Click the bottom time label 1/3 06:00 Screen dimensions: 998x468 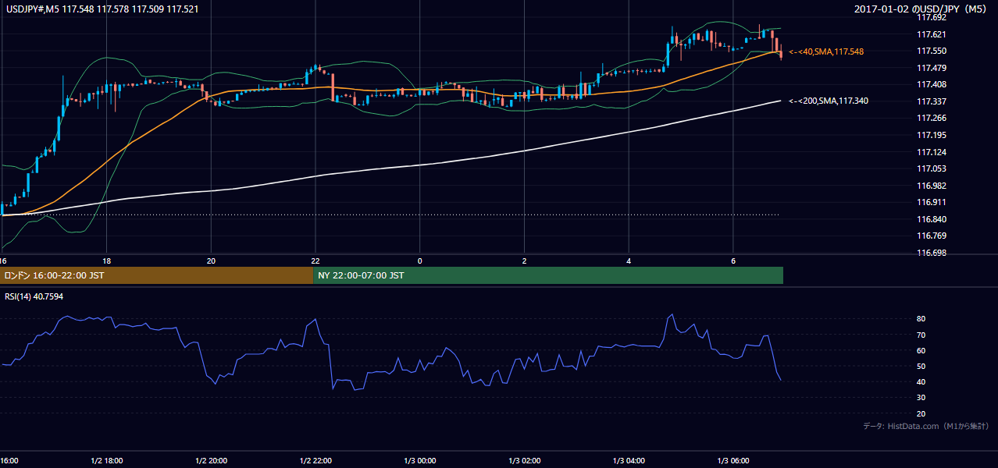pyautogui.click(x=733, y=461)
